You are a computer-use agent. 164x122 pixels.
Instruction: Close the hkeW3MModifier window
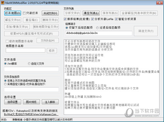[159, 3]
